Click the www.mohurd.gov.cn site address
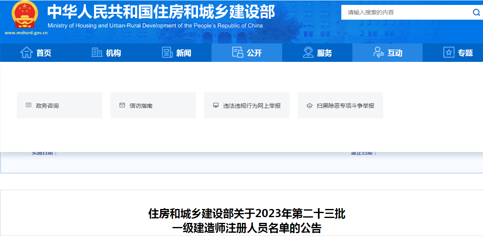 click(26, 33)
